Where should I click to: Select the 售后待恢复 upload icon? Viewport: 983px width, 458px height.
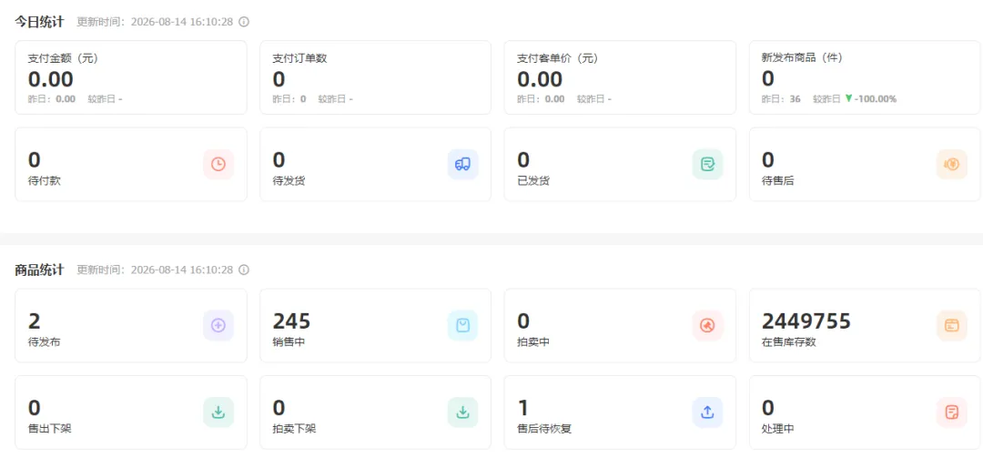click(708, 412)
